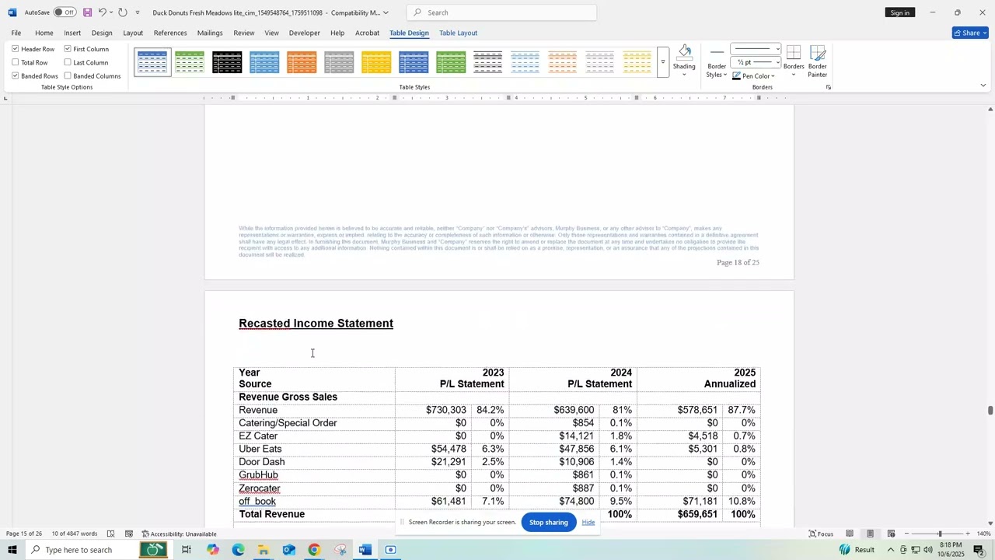Undo the last action
Image resolution: width=995 pixels, height=560 pixels.
coord(102,12)
